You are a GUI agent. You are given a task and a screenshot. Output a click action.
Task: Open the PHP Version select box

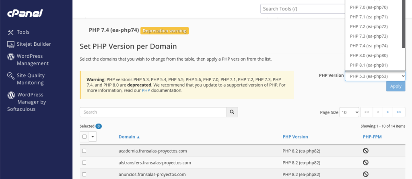click(x=375, y=76)
